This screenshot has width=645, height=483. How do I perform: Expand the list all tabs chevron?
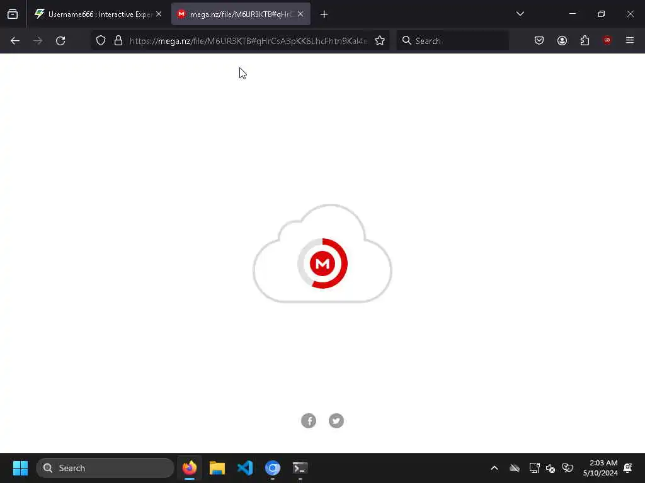[520, 14]
